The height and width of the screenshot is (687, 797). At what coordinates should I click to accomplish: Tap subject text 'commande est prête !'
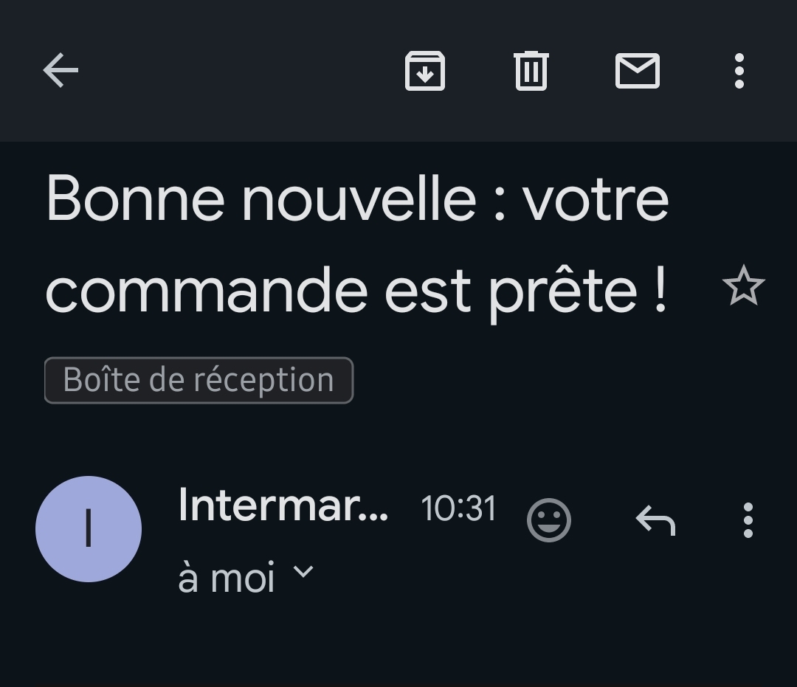pyautogui.click(x=356, y=292)
